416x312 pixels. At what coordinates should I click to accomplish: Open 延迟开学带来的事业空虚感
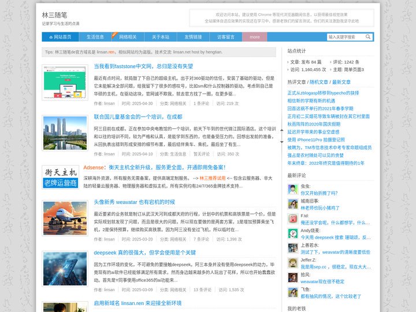[313, 132]
